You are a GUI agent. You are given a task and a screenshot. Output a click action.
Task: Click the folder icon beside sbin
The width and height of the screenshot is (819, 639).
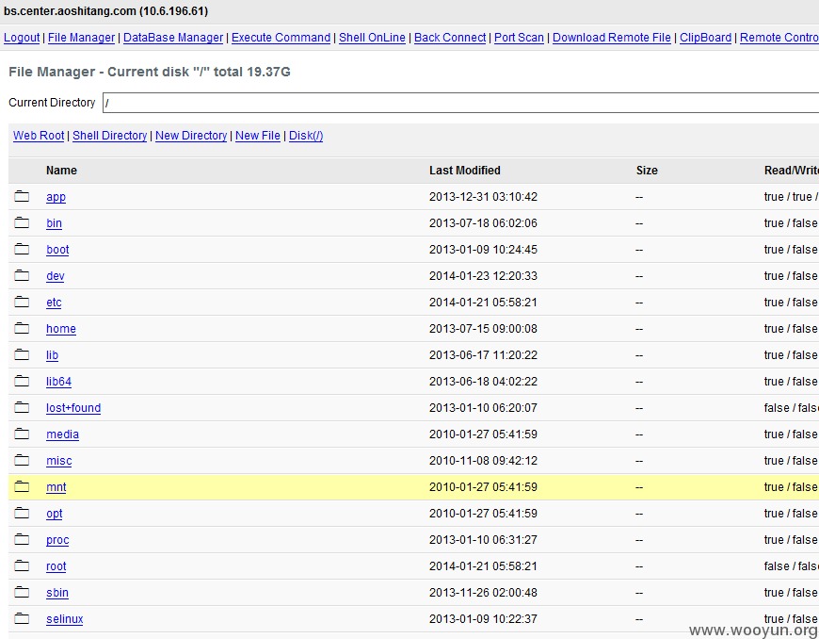coord(22,592)
